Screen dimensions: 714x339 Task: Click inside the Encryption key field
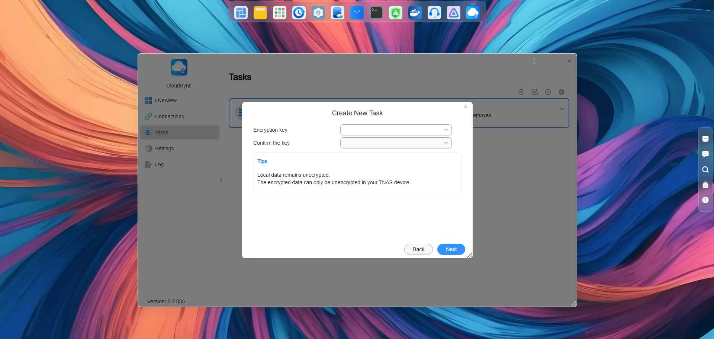tap(390, 129)
